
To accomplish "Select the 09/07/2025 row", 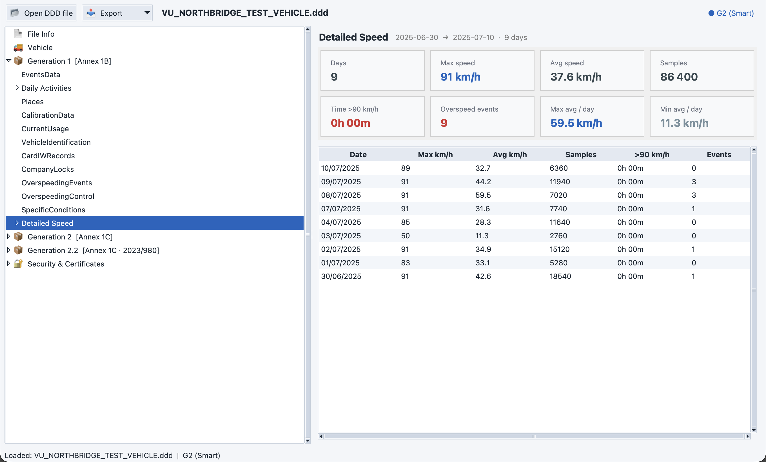I will tap(534, 182).
